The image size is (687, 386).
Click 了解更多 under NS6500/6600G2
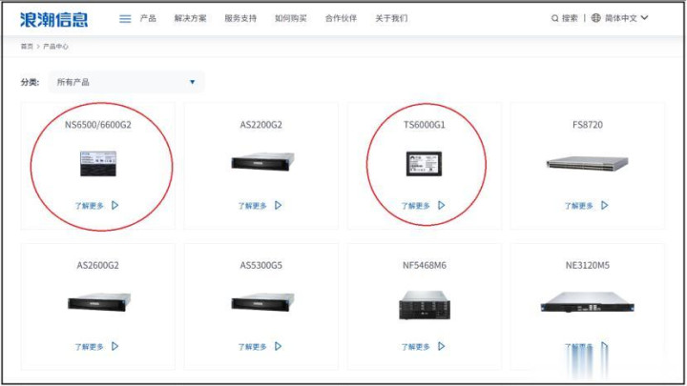[x=90, y=206]
